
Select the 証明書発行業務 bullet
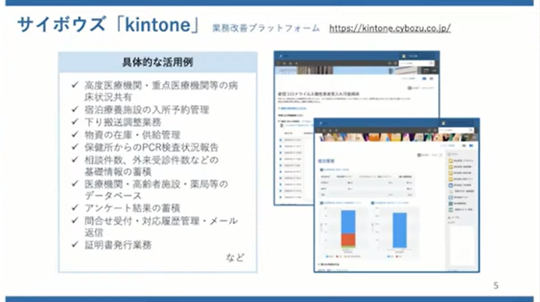coord(118,245)
